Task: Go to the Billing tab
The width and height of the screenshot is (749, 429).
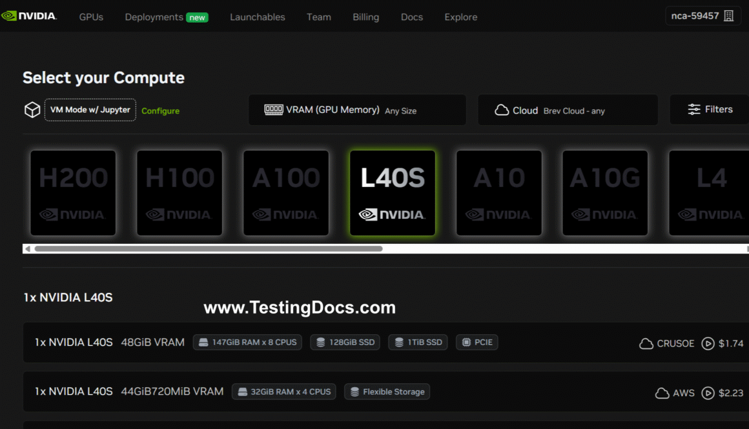Action: (x=365, y=17)
